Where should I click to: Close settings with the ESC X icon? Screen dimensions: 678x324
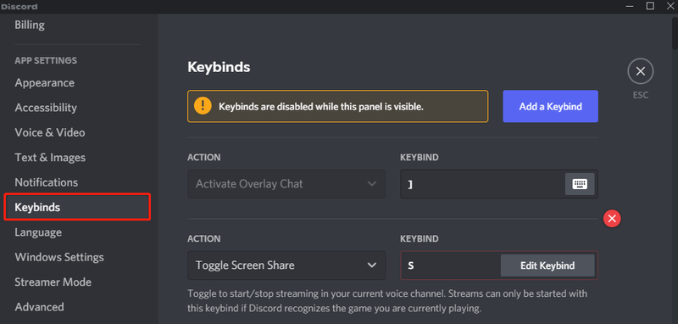click(641, 71)
